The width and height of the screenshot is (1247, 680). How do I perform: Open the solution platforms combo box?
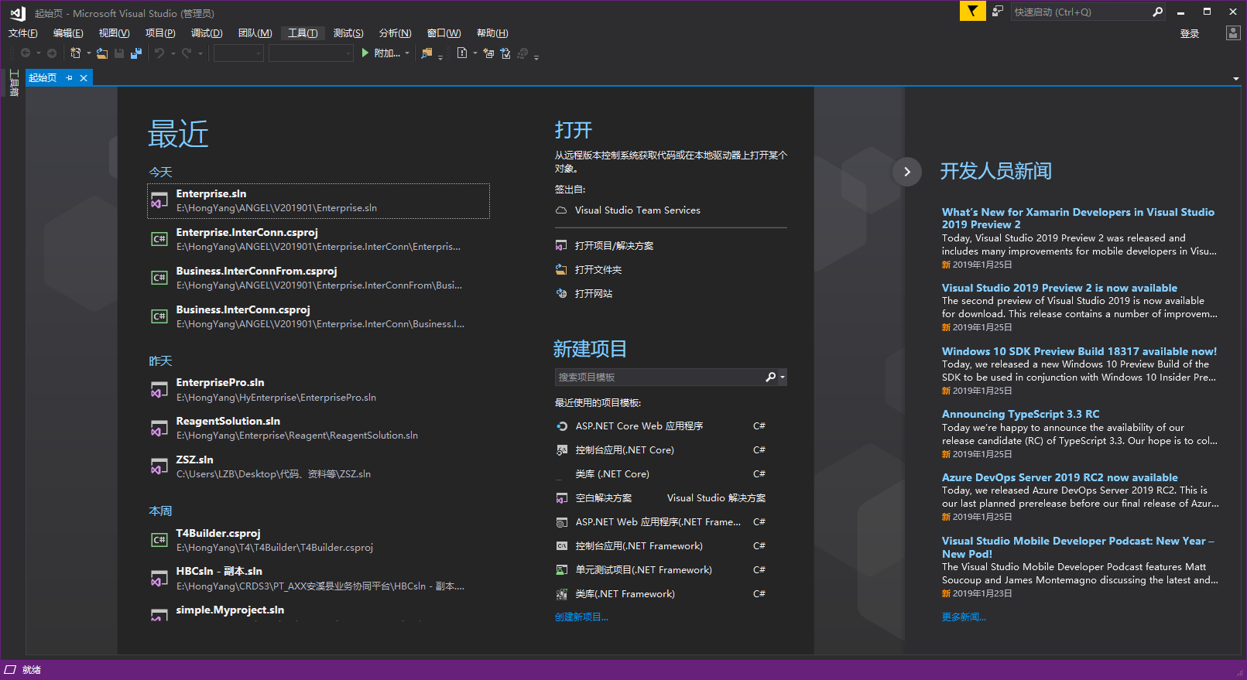pyautogui.click(x=311, y=53)
